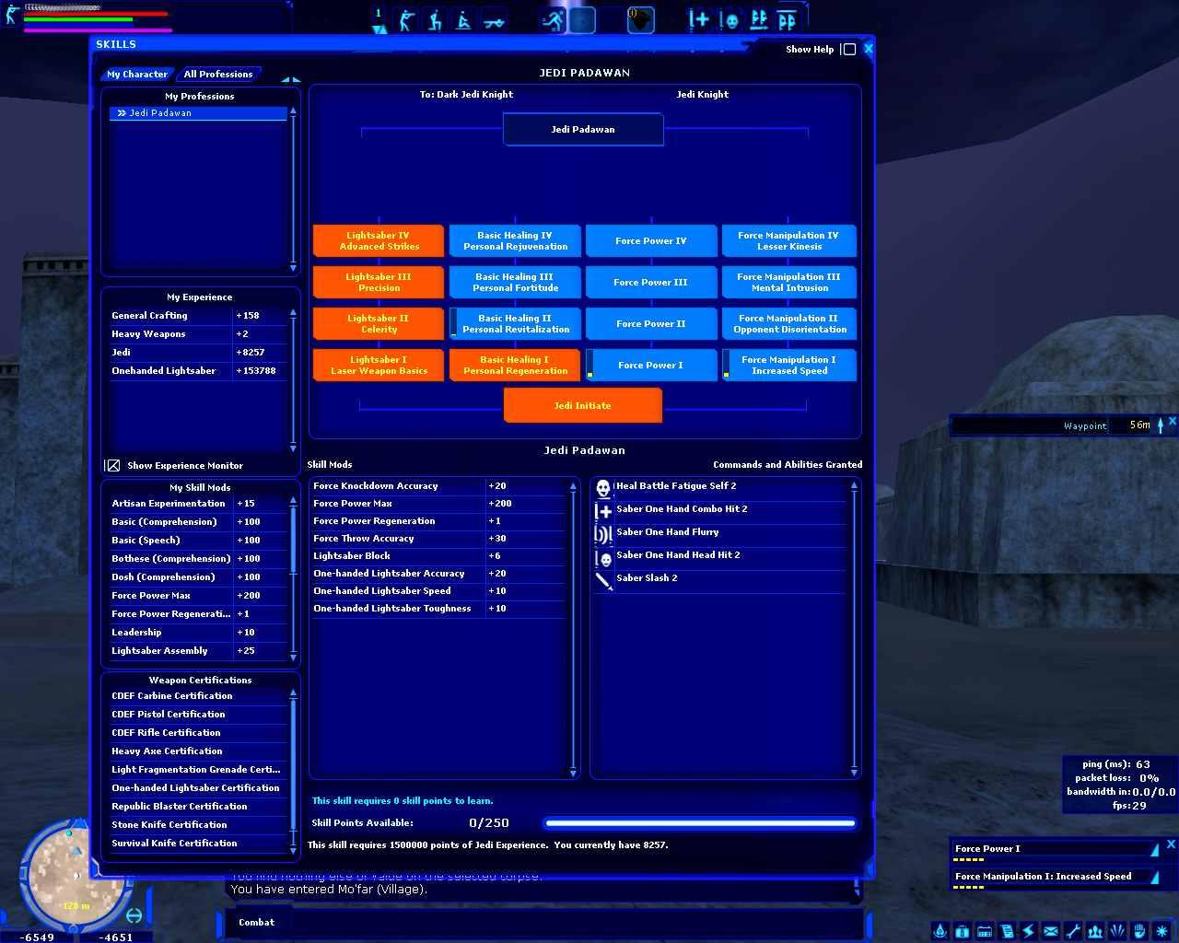Open the datapad document icon in bottom menu
The width and height of the screenshot is (1179, 943).
(1007, 931)
